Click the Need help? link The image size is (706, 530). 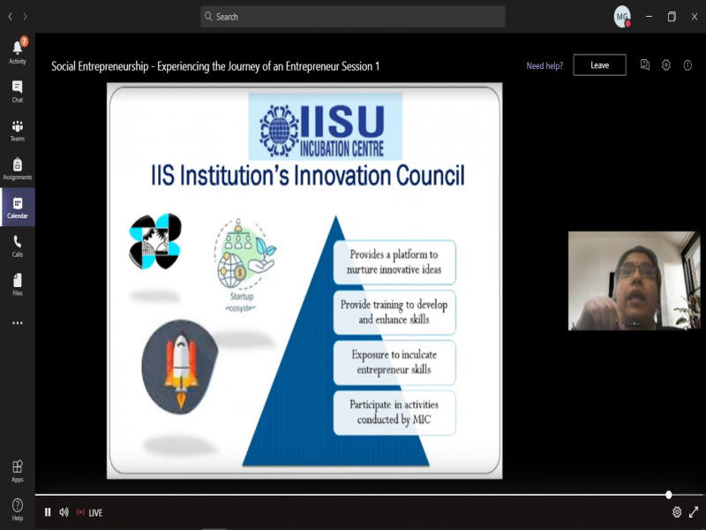click(544, 65)
